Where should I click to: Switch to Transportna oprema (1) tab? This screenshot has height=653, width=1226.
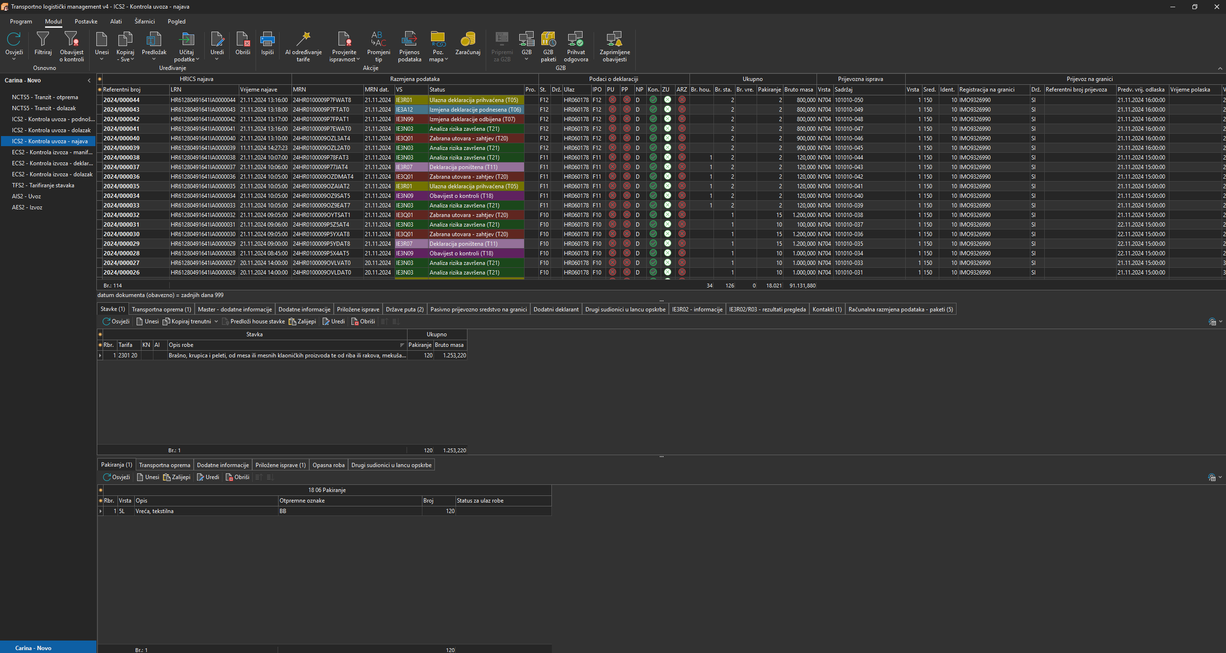(x=162, y=309)
